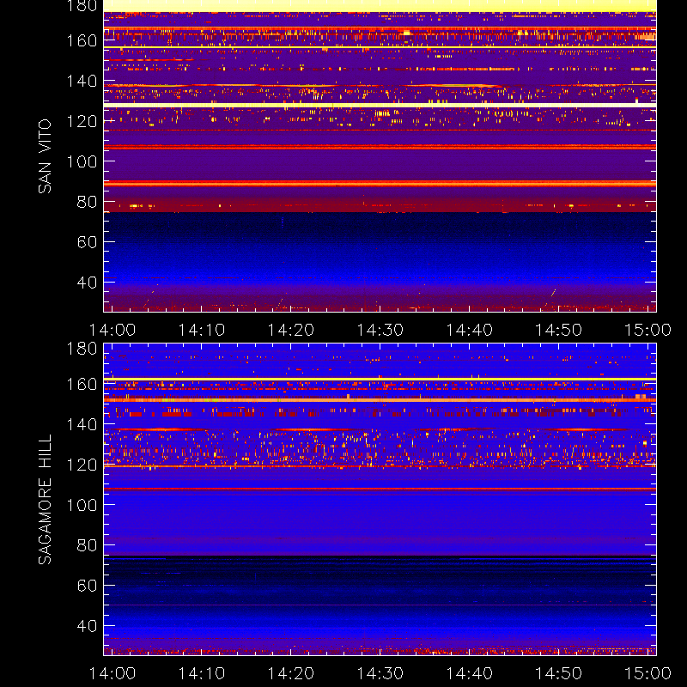Choose the 180 label on Sagamore Hill axis
The image size is (687, 687).
pyautogui.click(x=82, y=349)
